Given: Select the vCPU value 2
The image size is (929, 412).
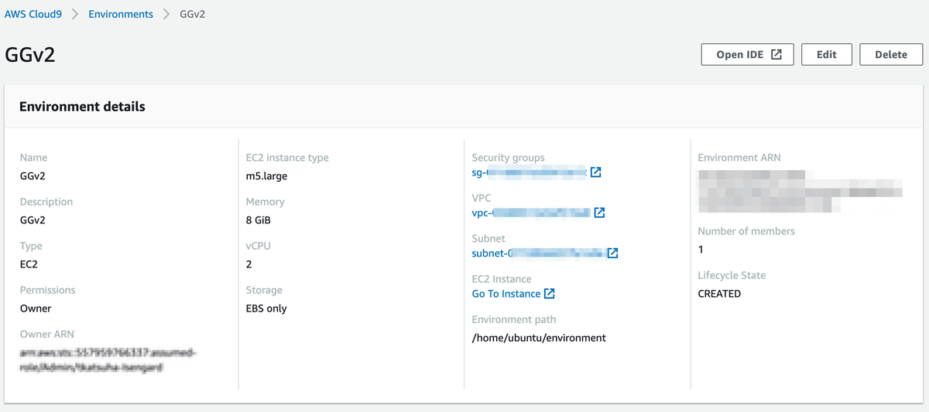Looking at the screenshot, I should point(249,264).
